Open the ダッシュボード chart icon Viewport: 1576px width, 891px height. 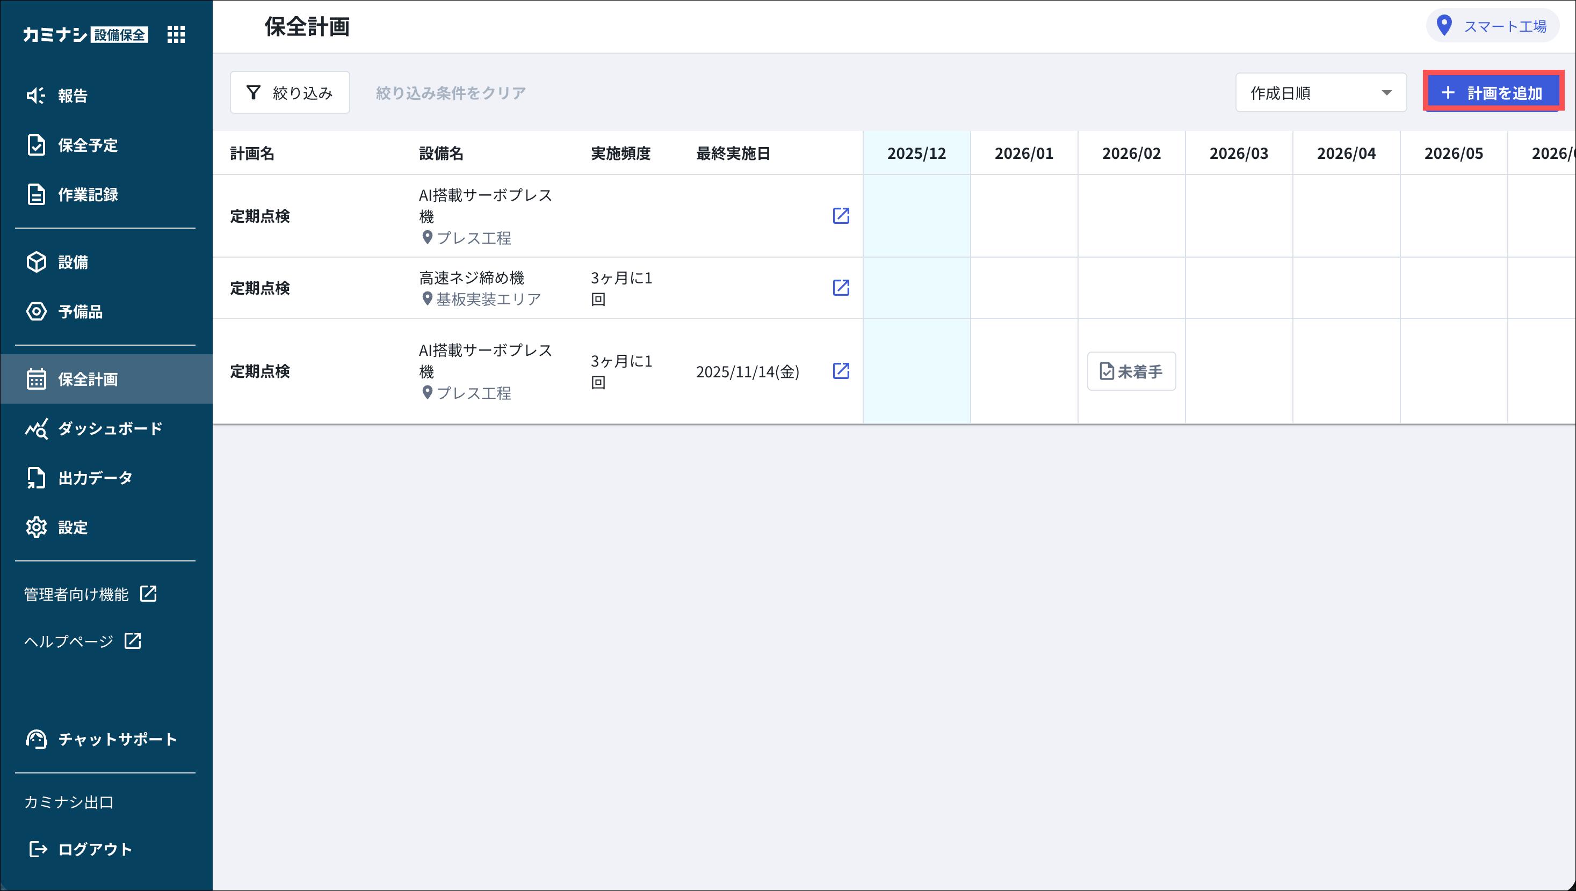[x=36, y=428]
